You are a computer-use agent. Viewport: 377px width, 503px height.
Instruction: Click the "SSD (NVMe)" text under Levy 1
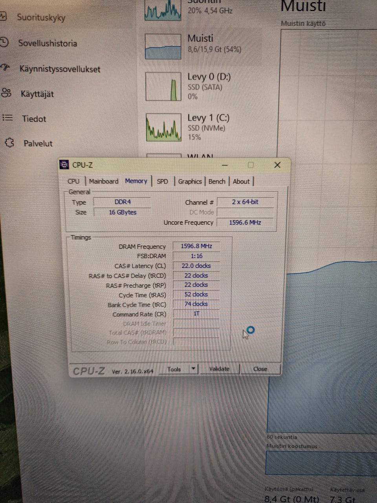tap(206, 128)
